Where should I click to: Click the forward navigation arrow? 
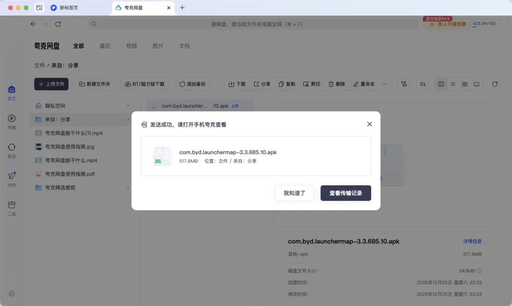click(46, 24)
